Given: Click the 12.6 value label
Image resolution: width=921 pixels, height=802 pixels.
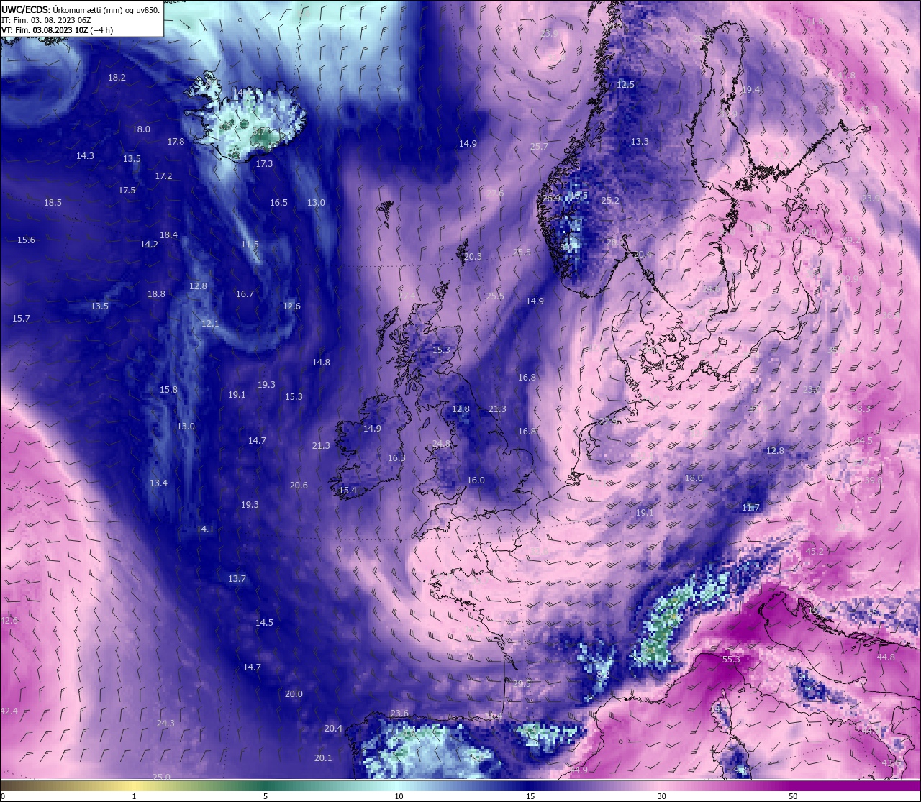Looking at the screenshot, I should pos(291,306).
